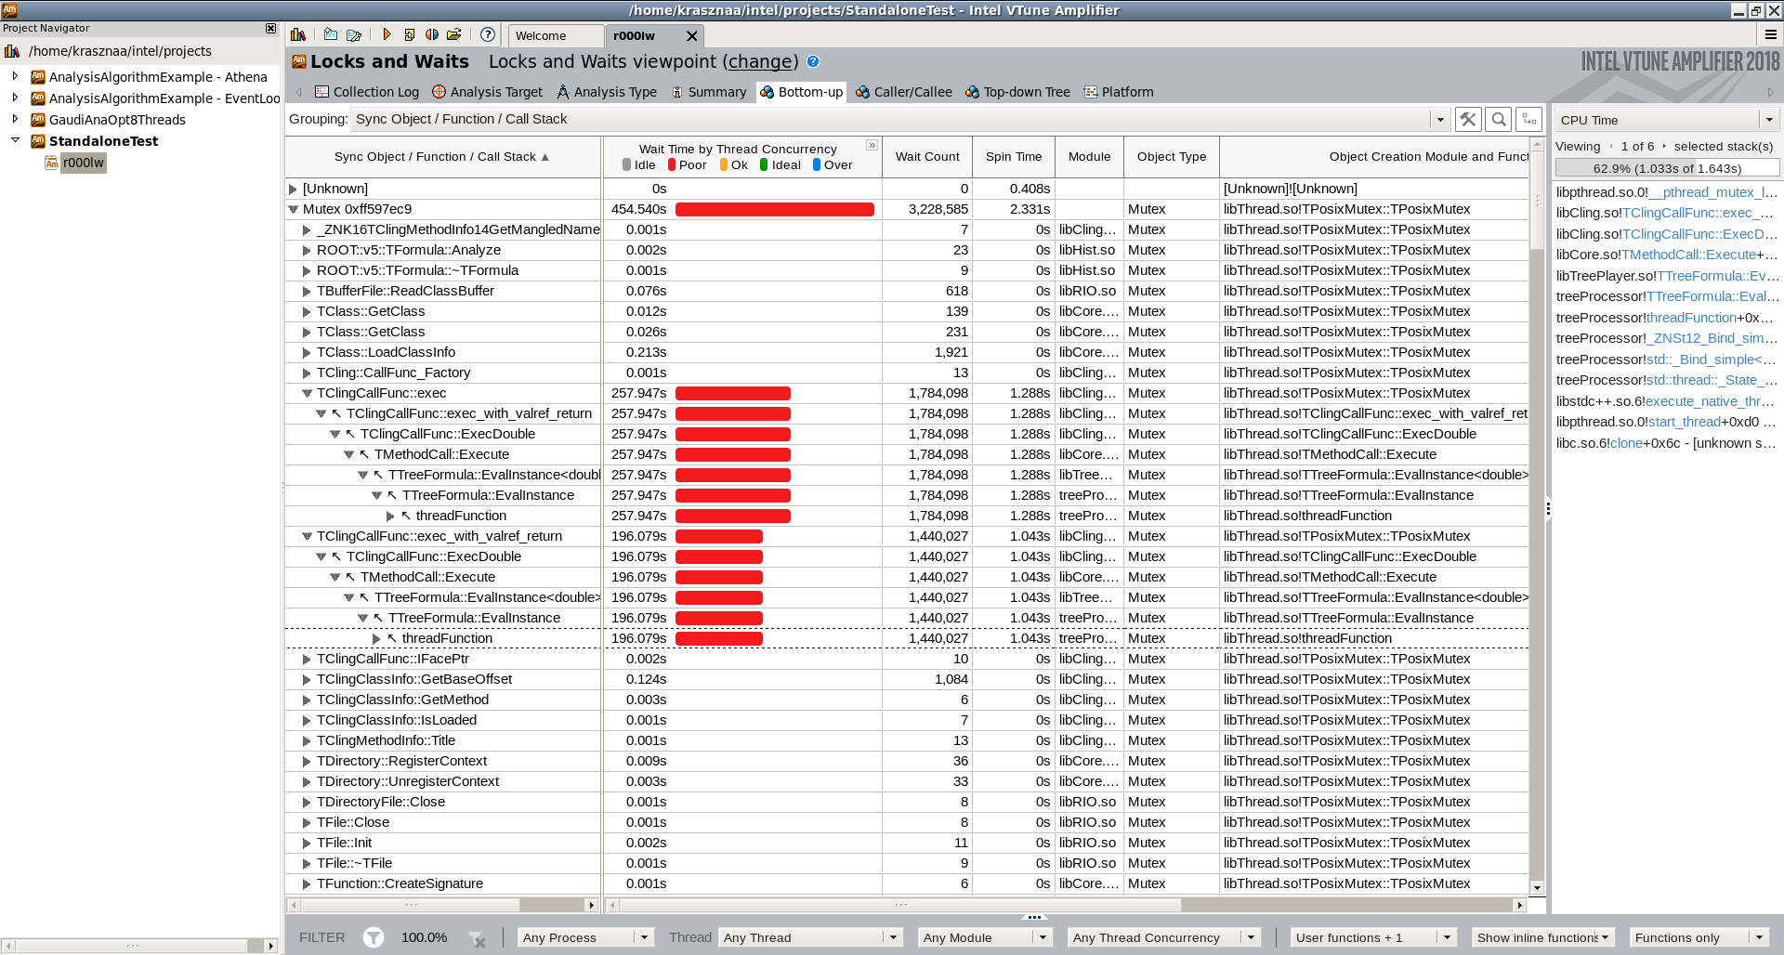Image resolution: width=1784 pixels, height=955 pixels.
Task: Click the Object Type column header
Action: [1171, 156]
